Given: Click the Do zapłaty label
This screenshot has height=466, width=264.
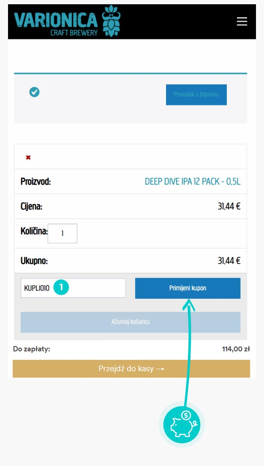Looking at the screenshot, I should tap(32, 349).
